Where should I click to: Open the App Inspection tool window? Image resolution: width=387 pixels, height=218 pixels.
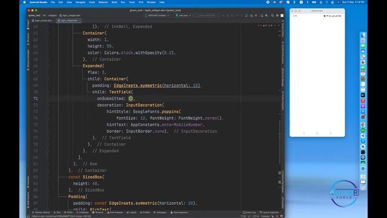[180, 213]
